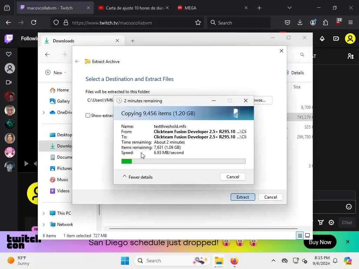Switch Explorer to large icons view
Viewport: 359px width, 269px height.
[x=307, y=235]
